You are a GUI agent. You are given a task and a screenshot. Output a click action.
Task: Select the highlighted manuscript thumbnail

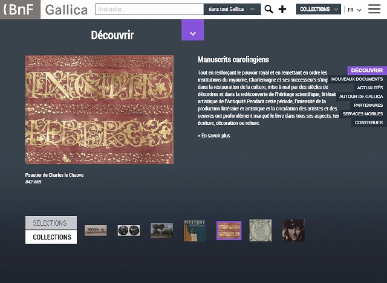[x=229, y=231]
